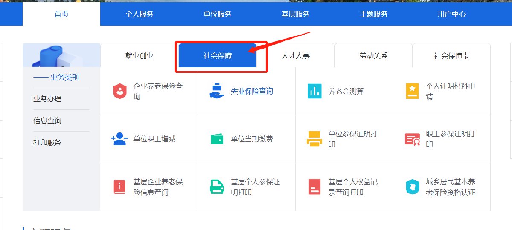Open the 职工参保证明打印 link
This screenshot has width=512, height=230.
coord(451,139)
